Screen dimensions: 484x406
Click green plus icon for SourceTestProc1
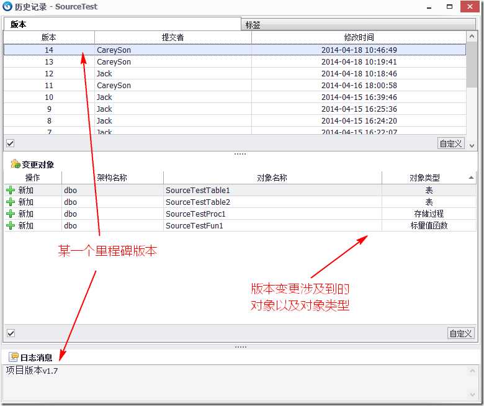[11, 214]
